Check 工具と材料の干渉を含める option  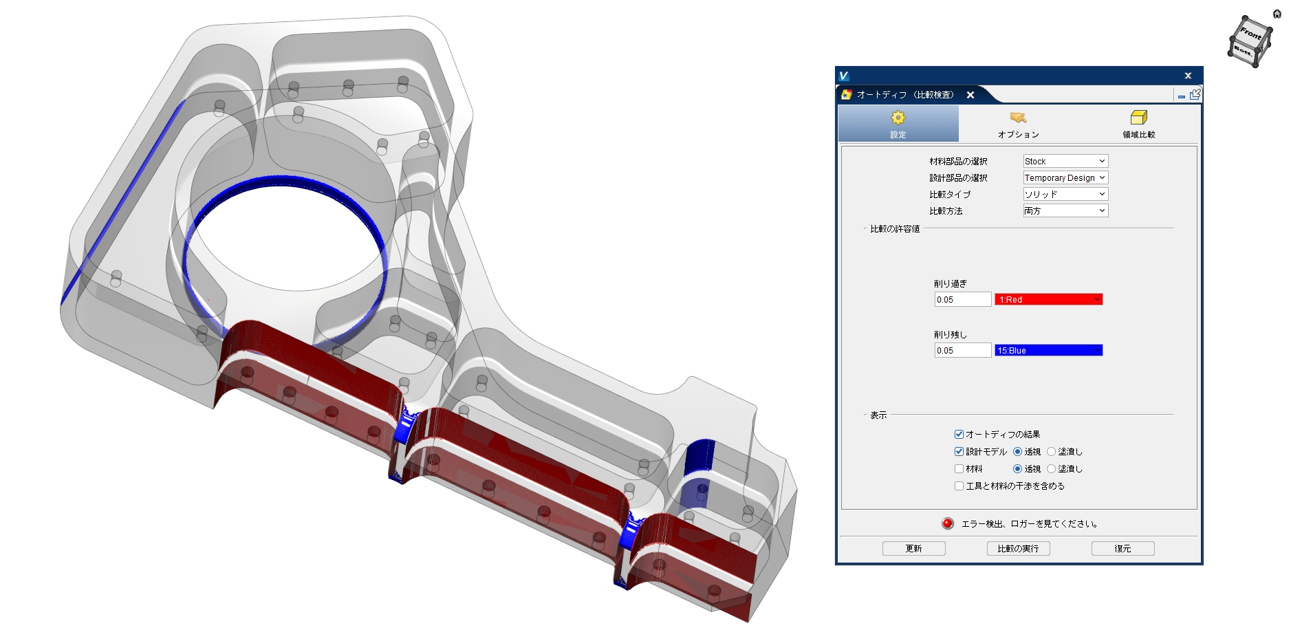pyautogui.click(x=959, y=486)
